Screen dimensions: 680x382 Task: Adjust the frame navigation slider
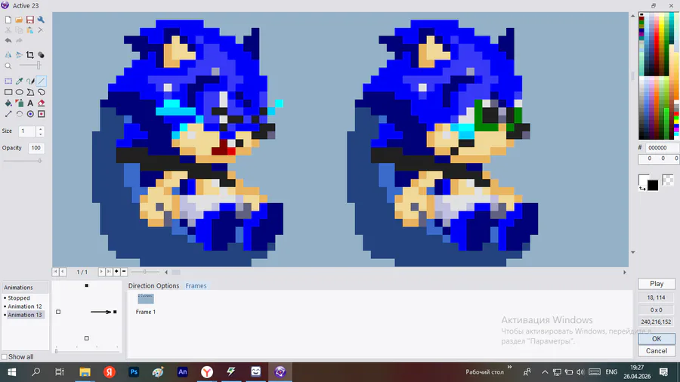[145, 272]
